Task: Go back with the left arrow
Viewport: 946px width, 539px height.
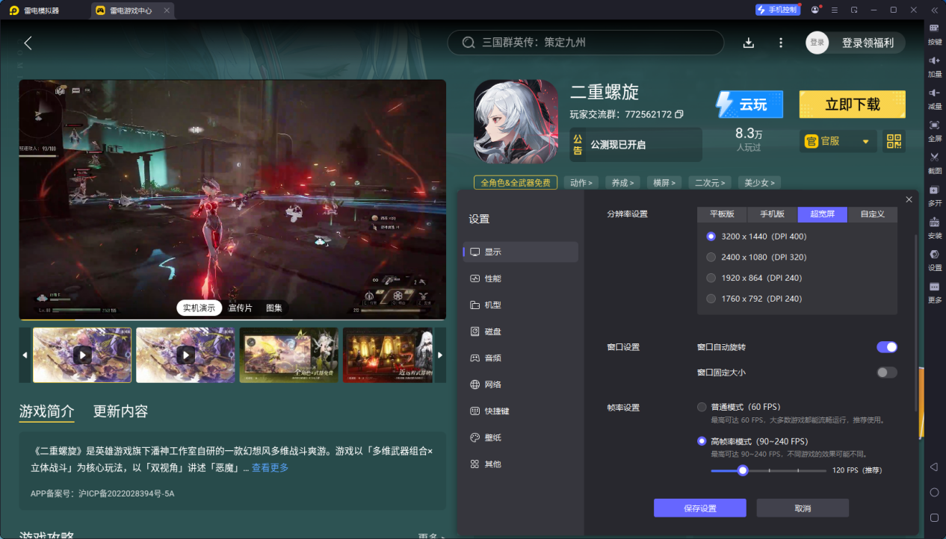Action: 28,43
